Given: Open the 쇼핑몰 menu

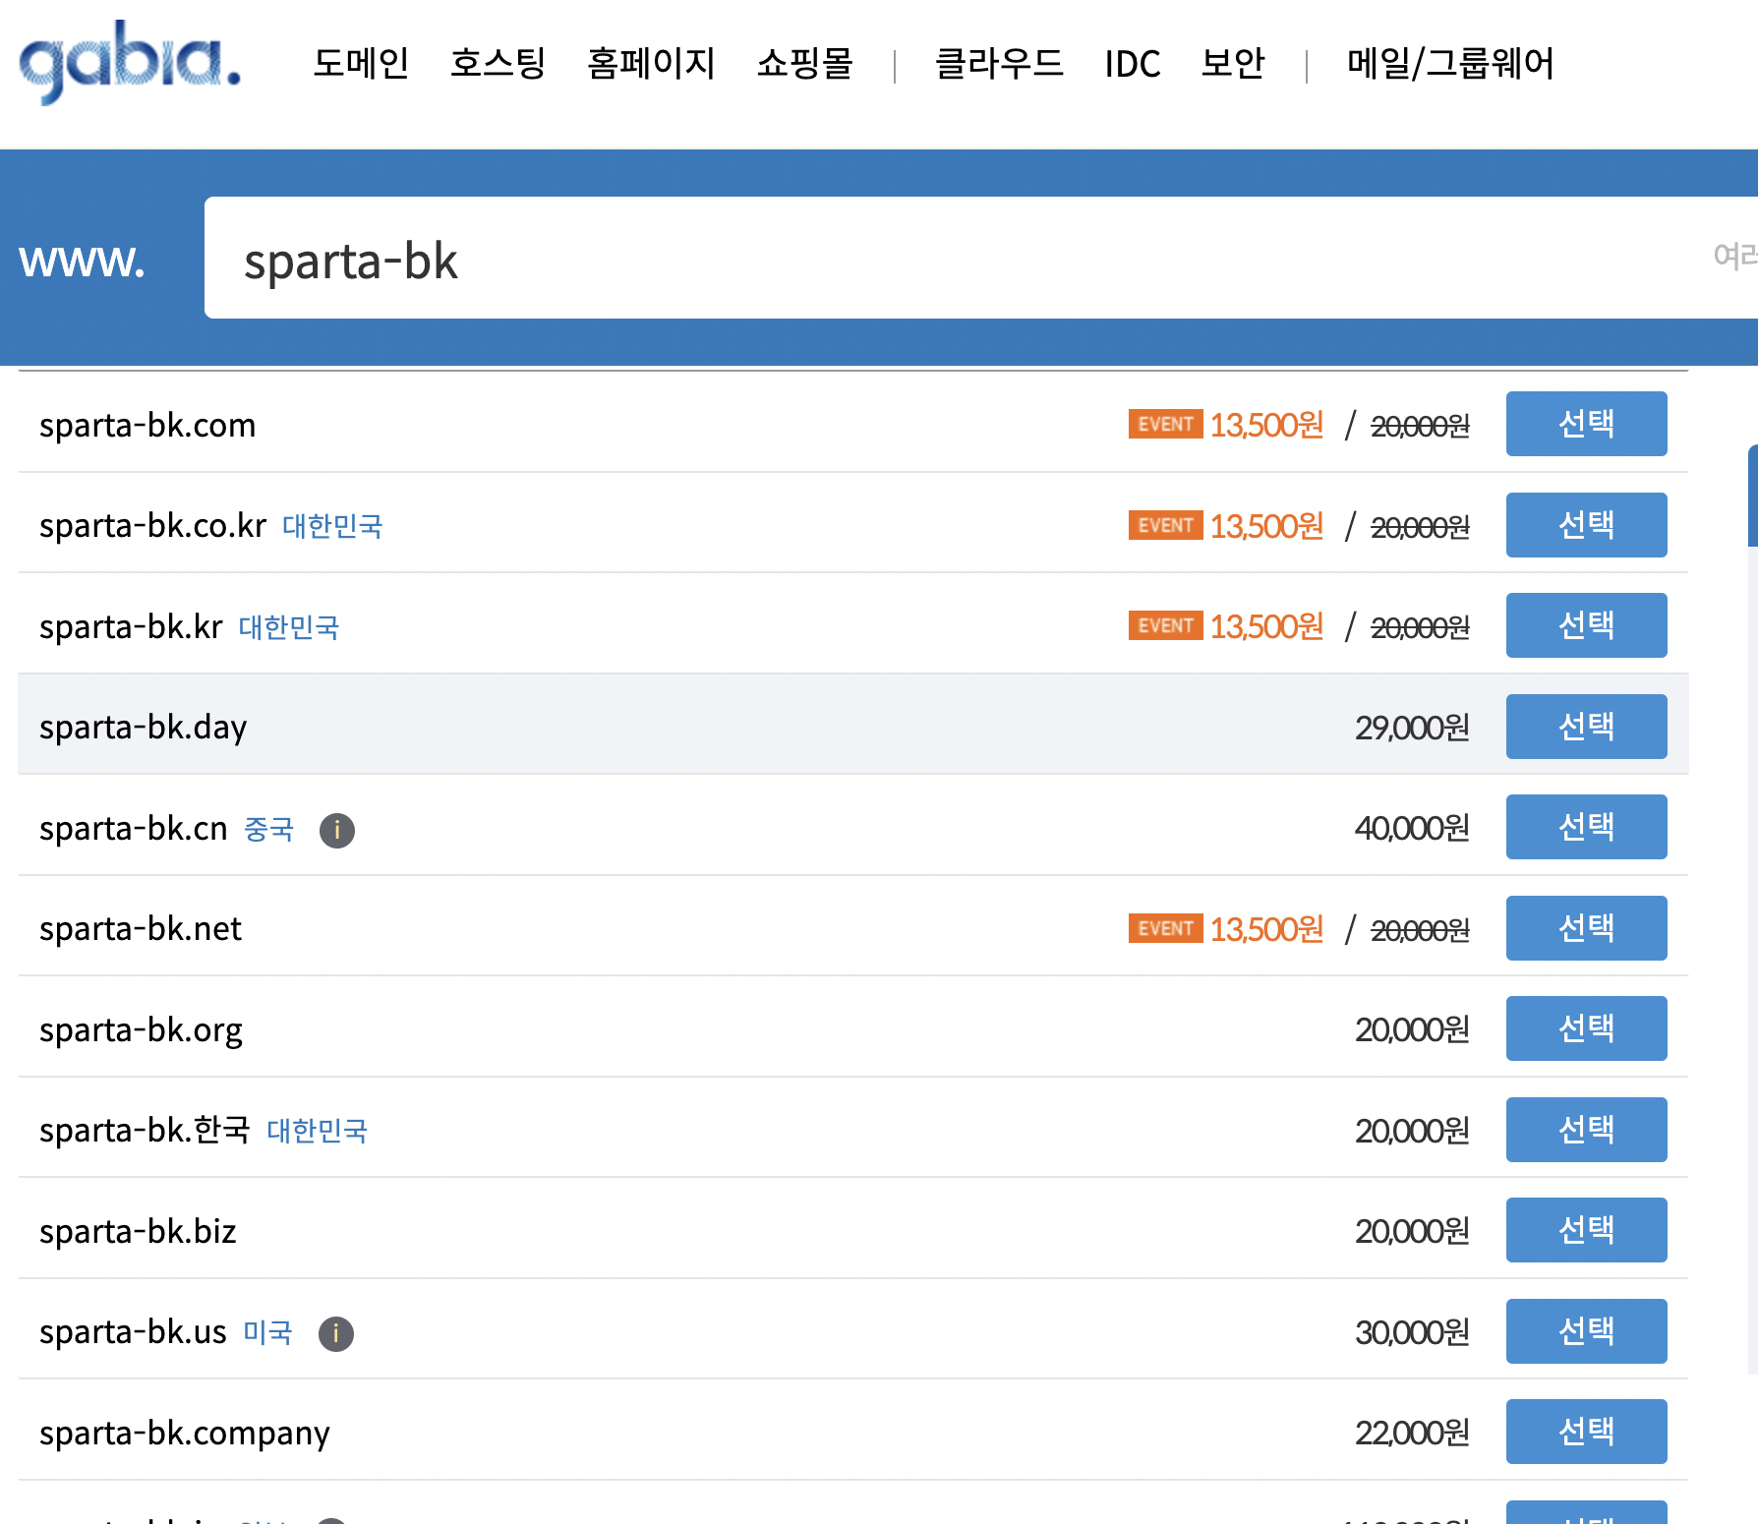Looking at the screenshot, I should tap(804, 63).
